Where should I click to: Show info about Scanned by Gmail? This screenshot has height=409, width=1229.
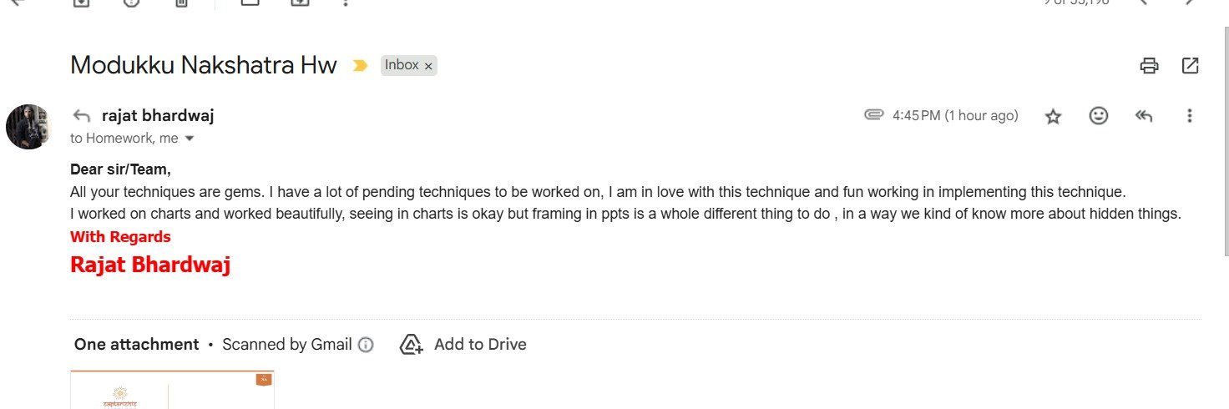point(366,345)
